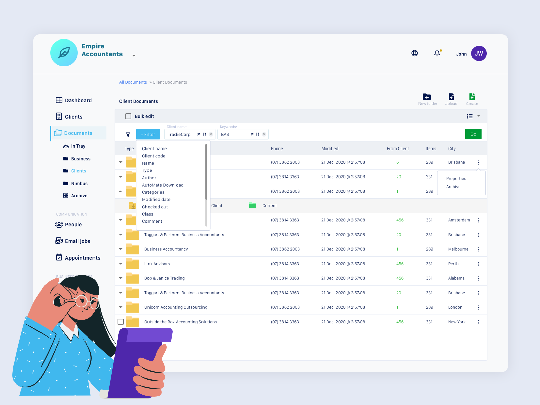Sort by the Modified column header

tap(330, 148)
